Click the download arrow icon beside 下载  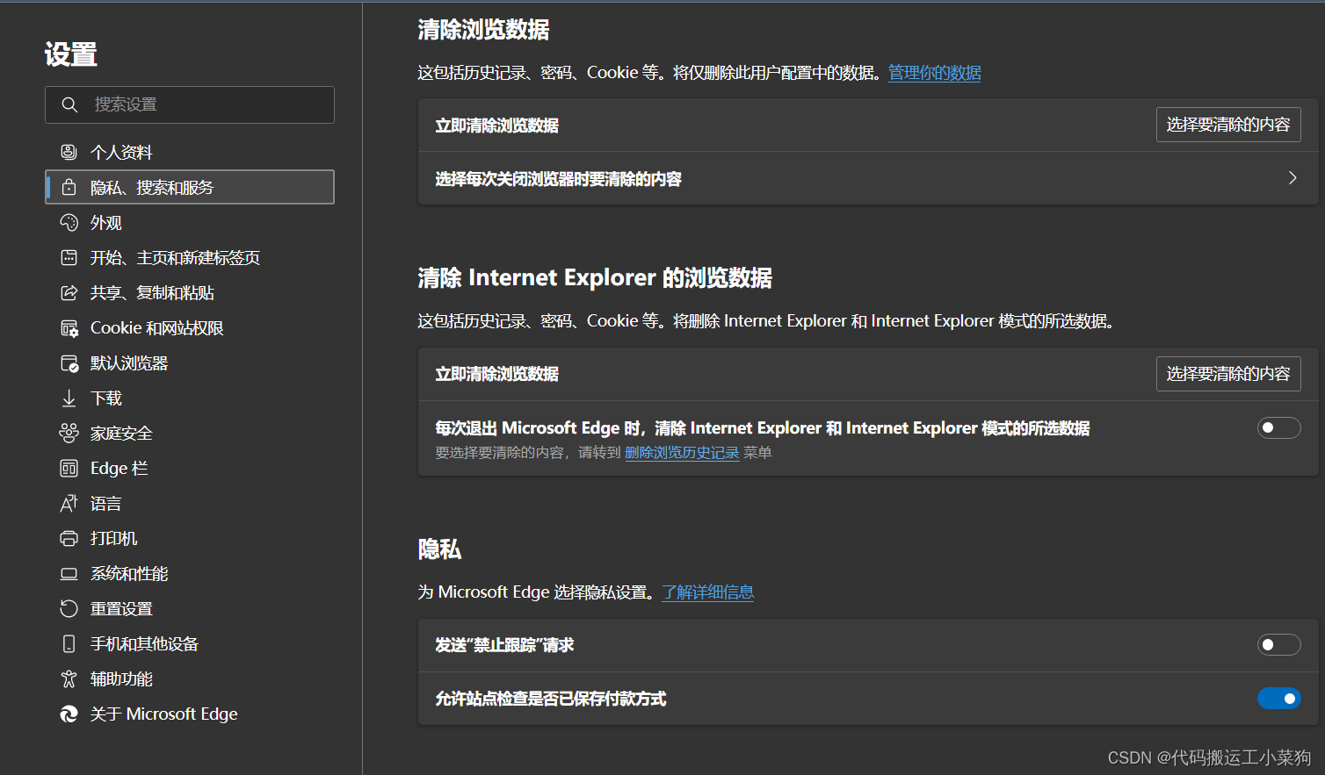(x=69, y=398)
